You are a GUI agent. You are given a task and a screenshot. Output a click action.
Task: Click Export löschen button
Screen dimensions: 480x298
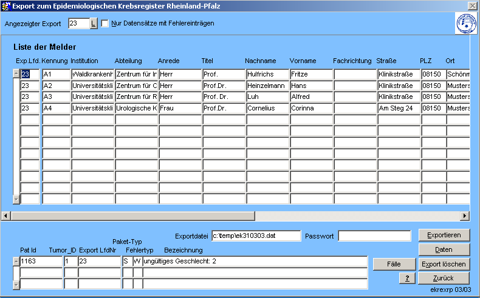(x=444, y=264)
